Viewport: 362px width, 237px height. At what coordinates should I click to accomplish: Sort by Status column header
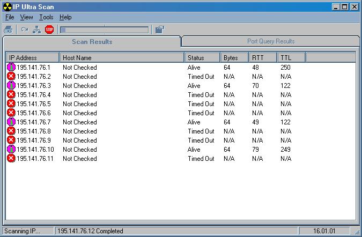click(x=202, y=57)
